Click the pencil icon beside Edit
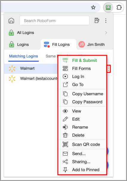 click(65, 119)
